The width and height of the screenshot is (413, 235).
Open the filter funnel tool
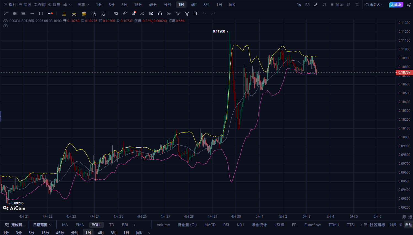pyautogui.click(x=187, y=13)
